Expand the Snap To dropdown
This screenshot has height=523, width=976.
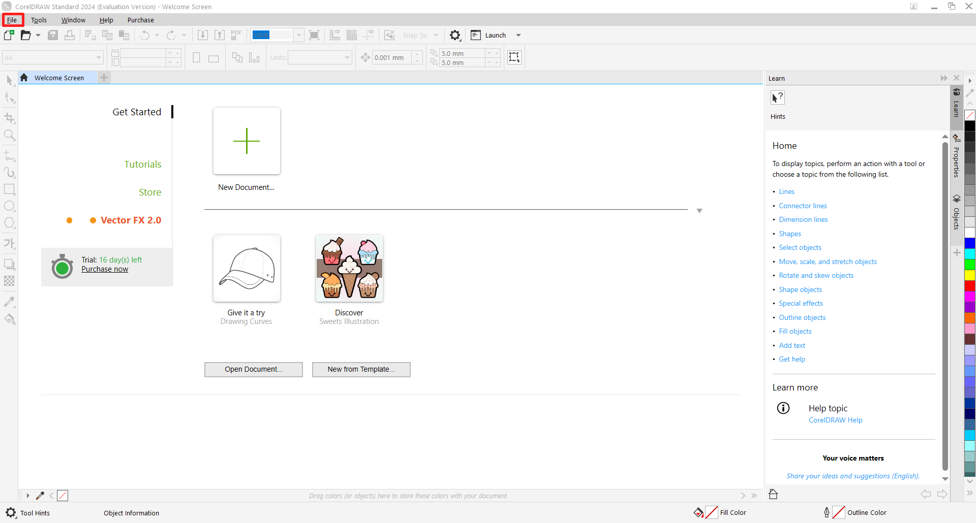pos(436,35)
